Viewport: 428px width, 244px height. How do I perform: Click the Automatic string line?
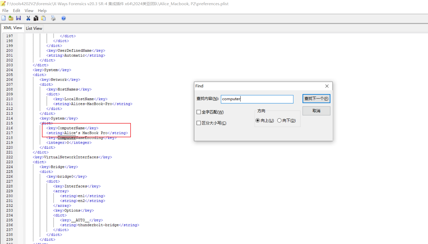click(76, 55)
